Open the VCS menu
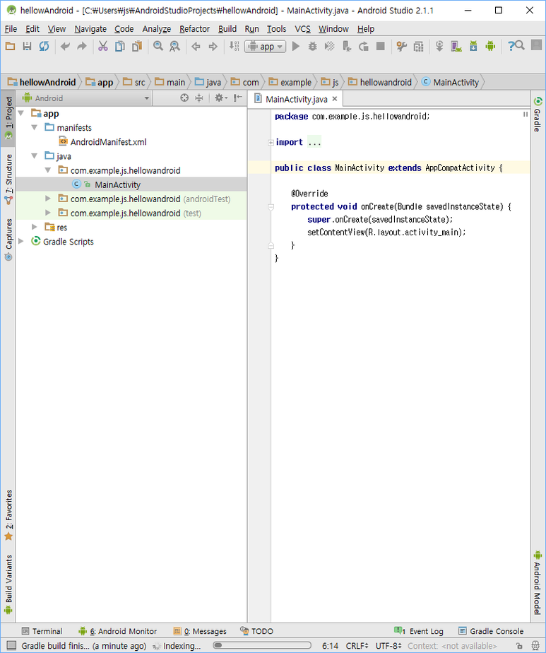 302,29
